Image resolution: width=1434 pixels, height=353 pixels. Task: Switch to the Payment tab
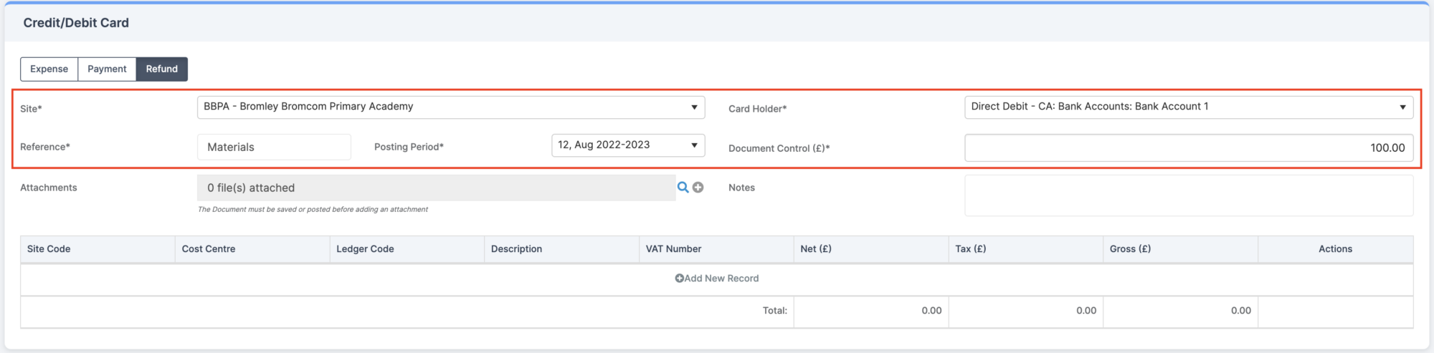point(107,69)
